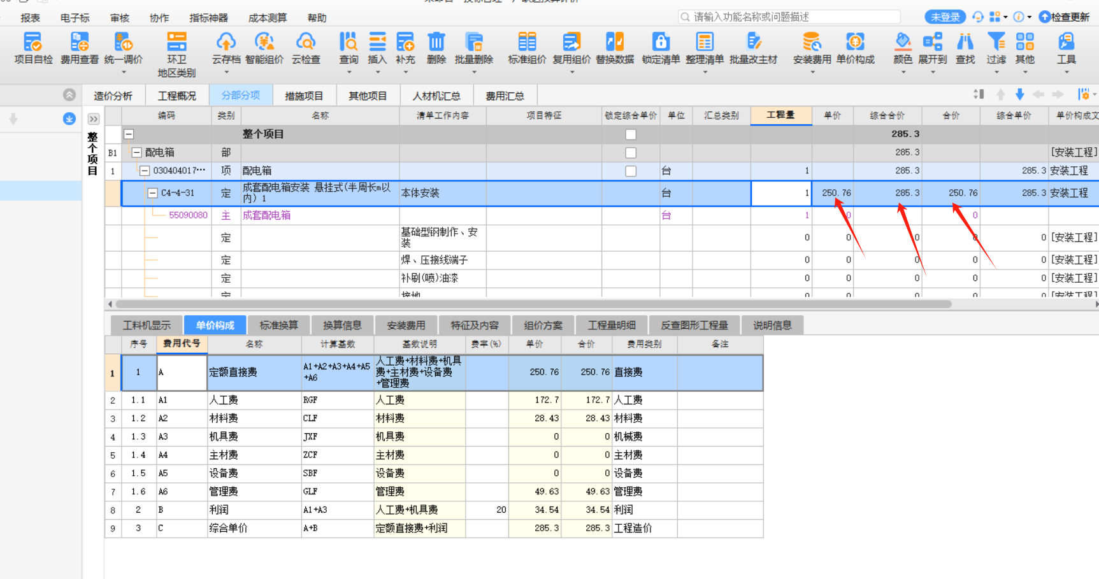Switch to 造价分析 tab

coord(113,96)
